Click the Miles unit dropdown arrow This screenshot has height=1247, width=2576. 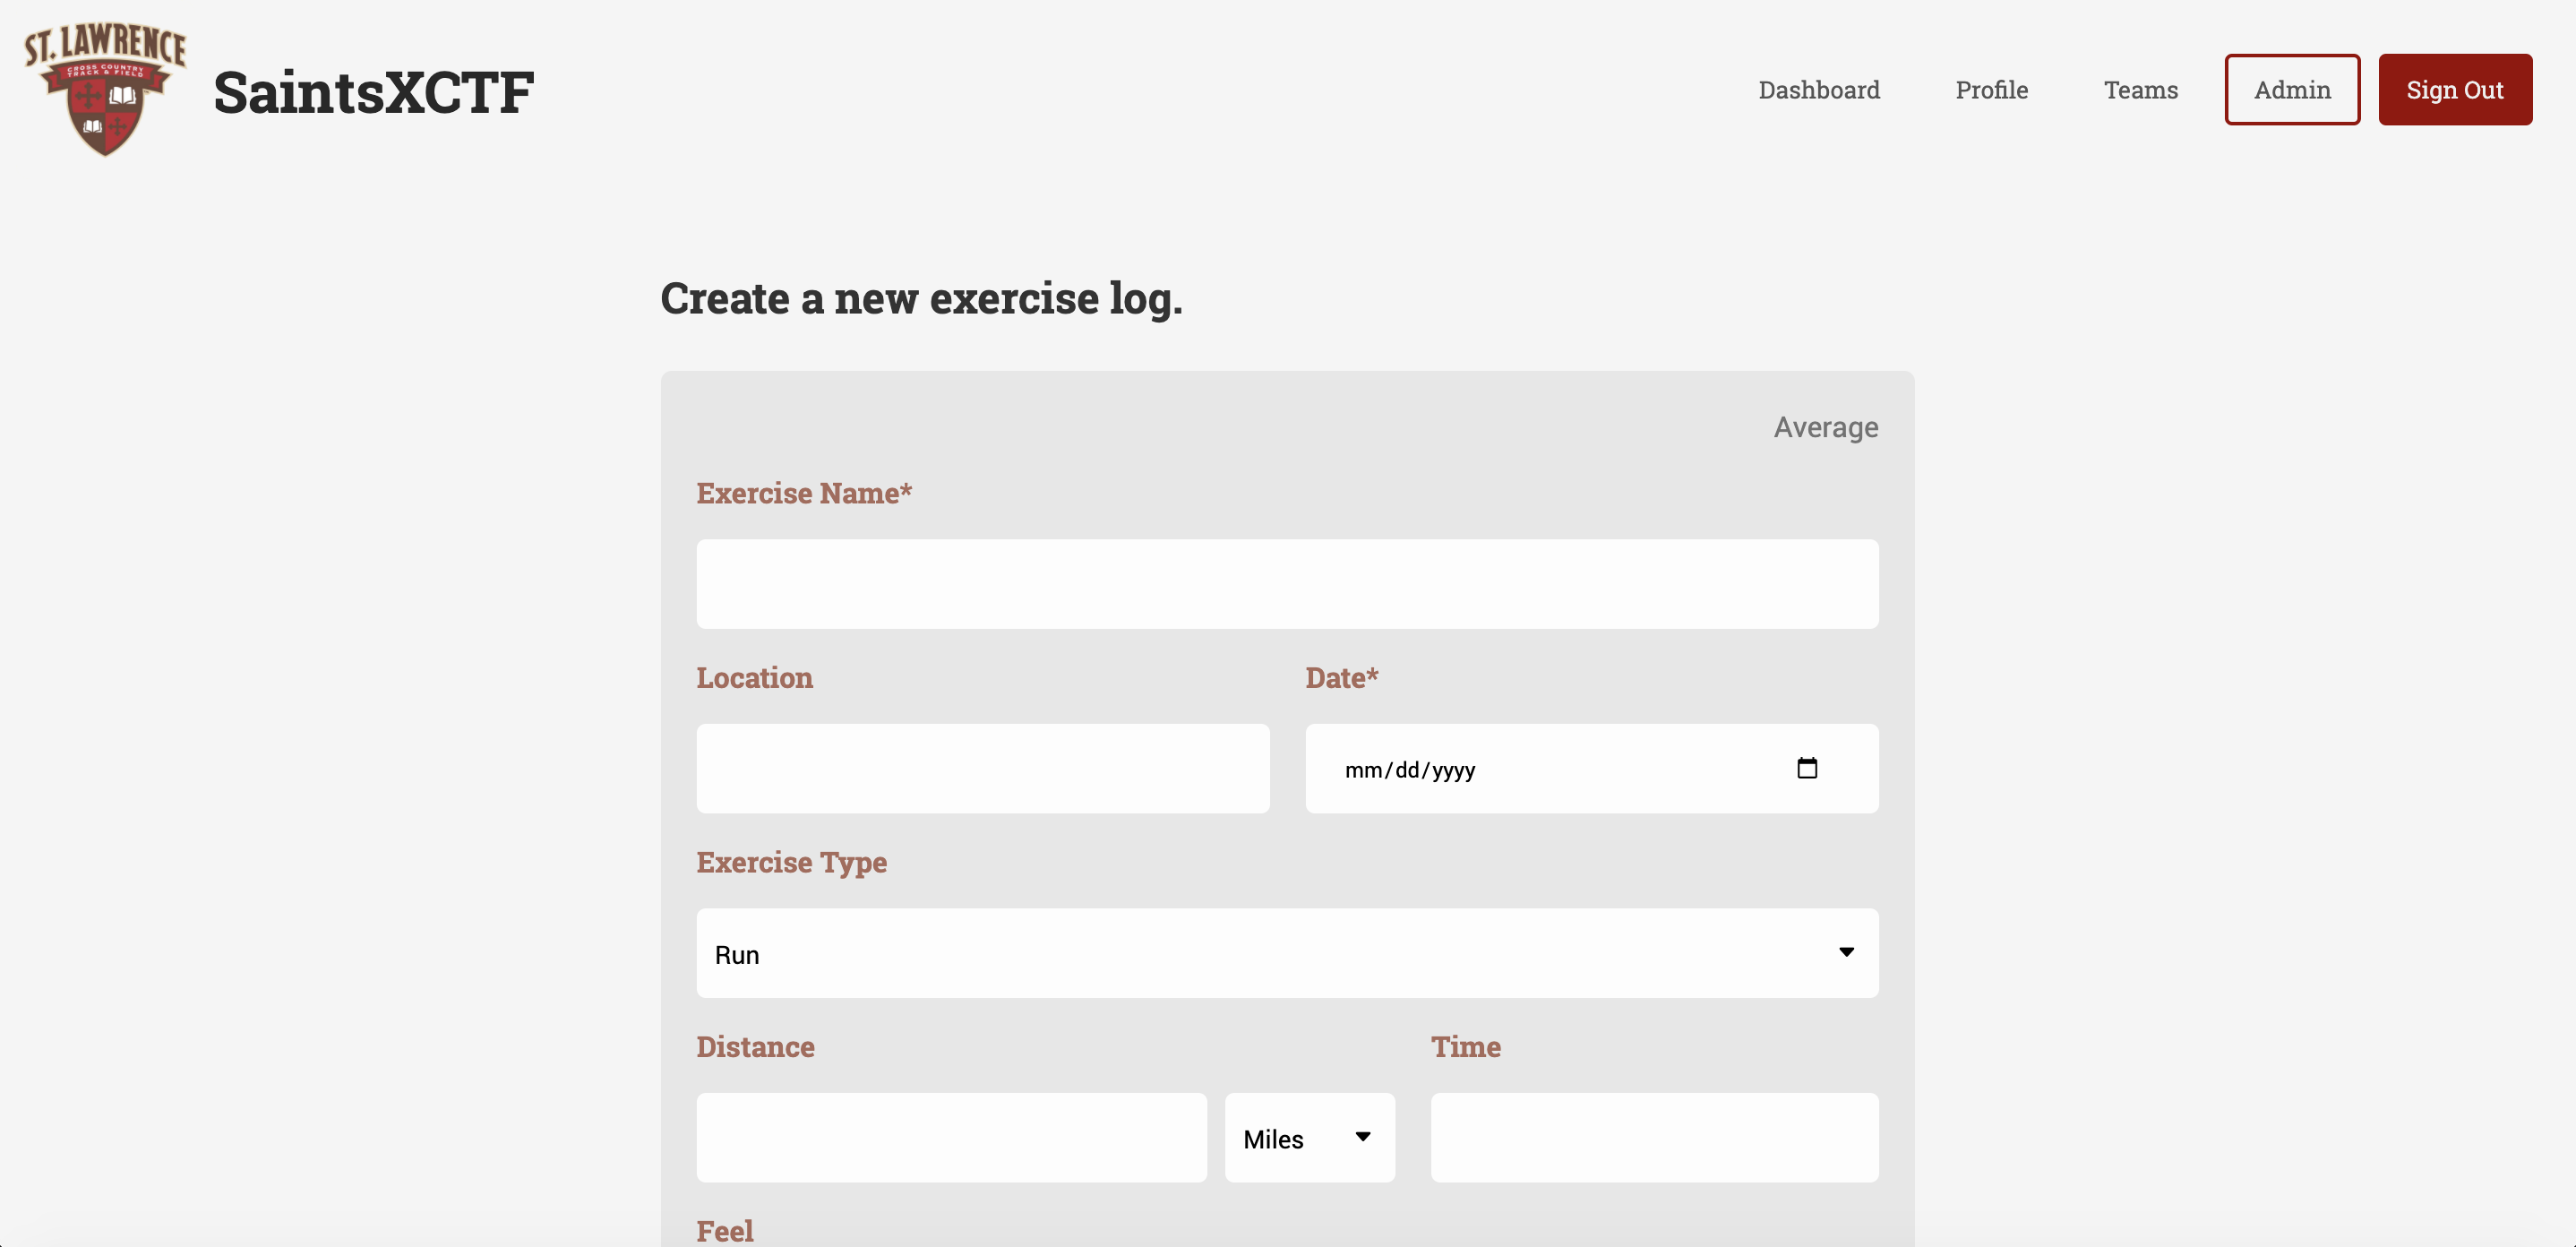click(1362, 1137)
